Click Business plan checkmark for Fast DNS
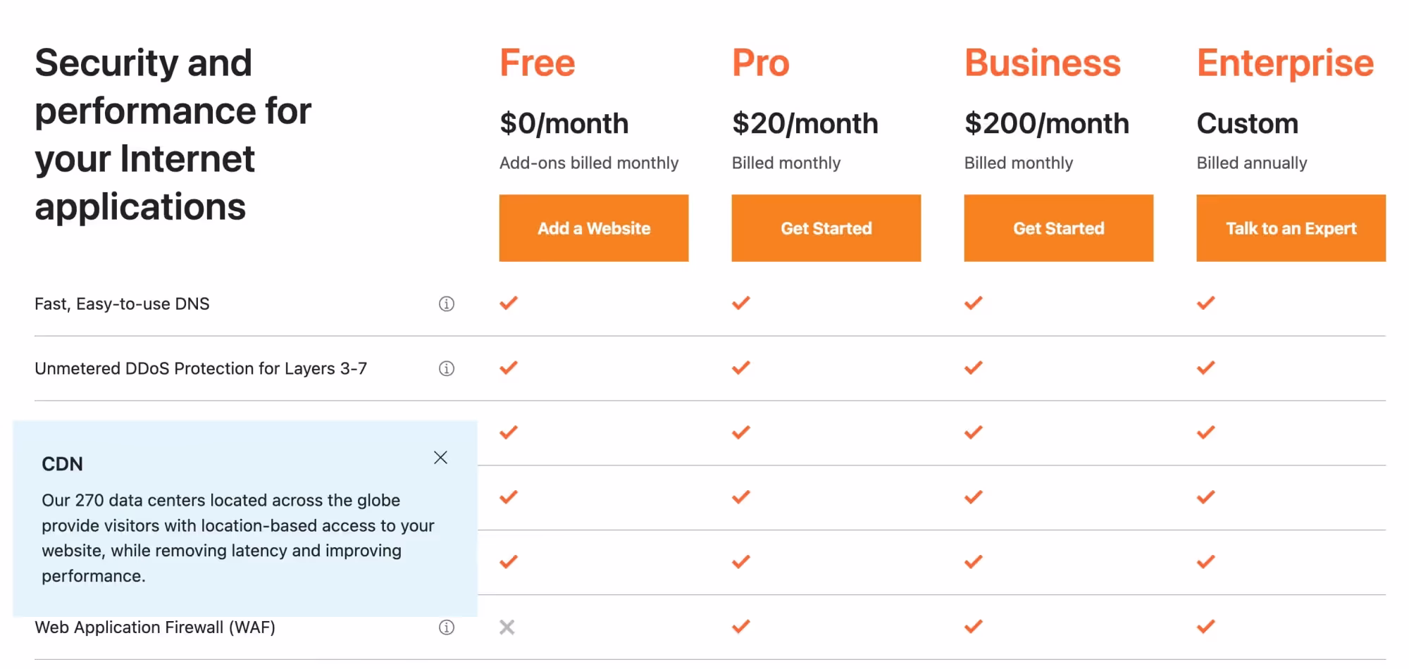1409x669 pixels. [x=974, y=304]
